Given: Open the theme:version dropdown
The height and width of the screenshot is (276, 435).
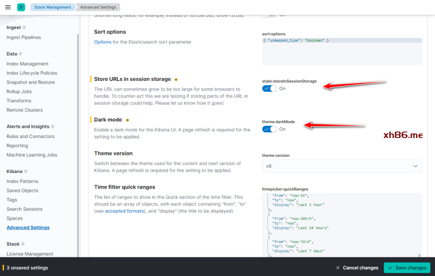Looking at the screenshot, I should coord(342,166).
